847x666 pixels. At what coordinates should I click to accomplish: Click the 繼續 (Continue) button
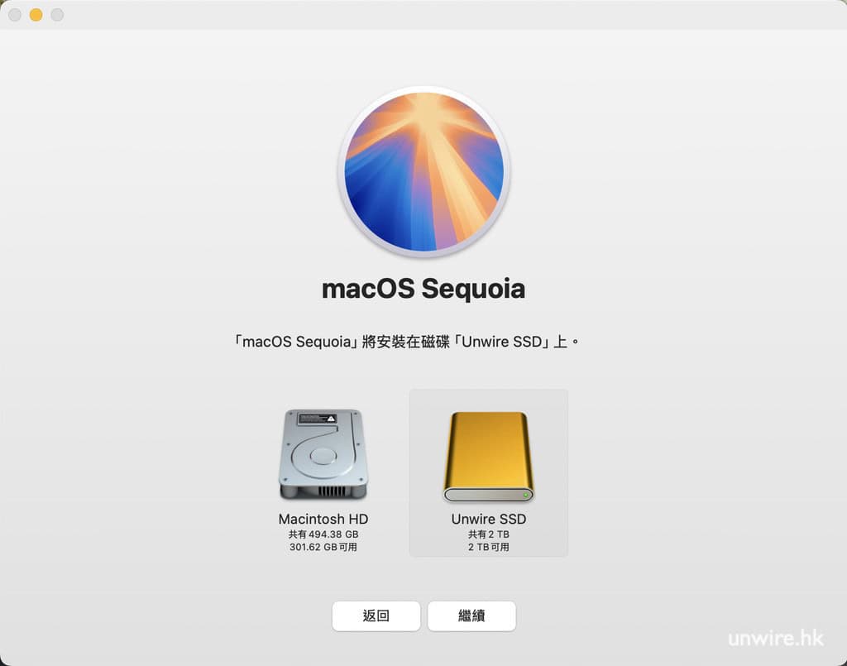pos(471,616)
